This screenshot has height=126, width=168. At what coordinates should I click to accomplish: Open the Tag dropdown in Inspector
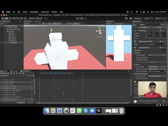[145, 27]
